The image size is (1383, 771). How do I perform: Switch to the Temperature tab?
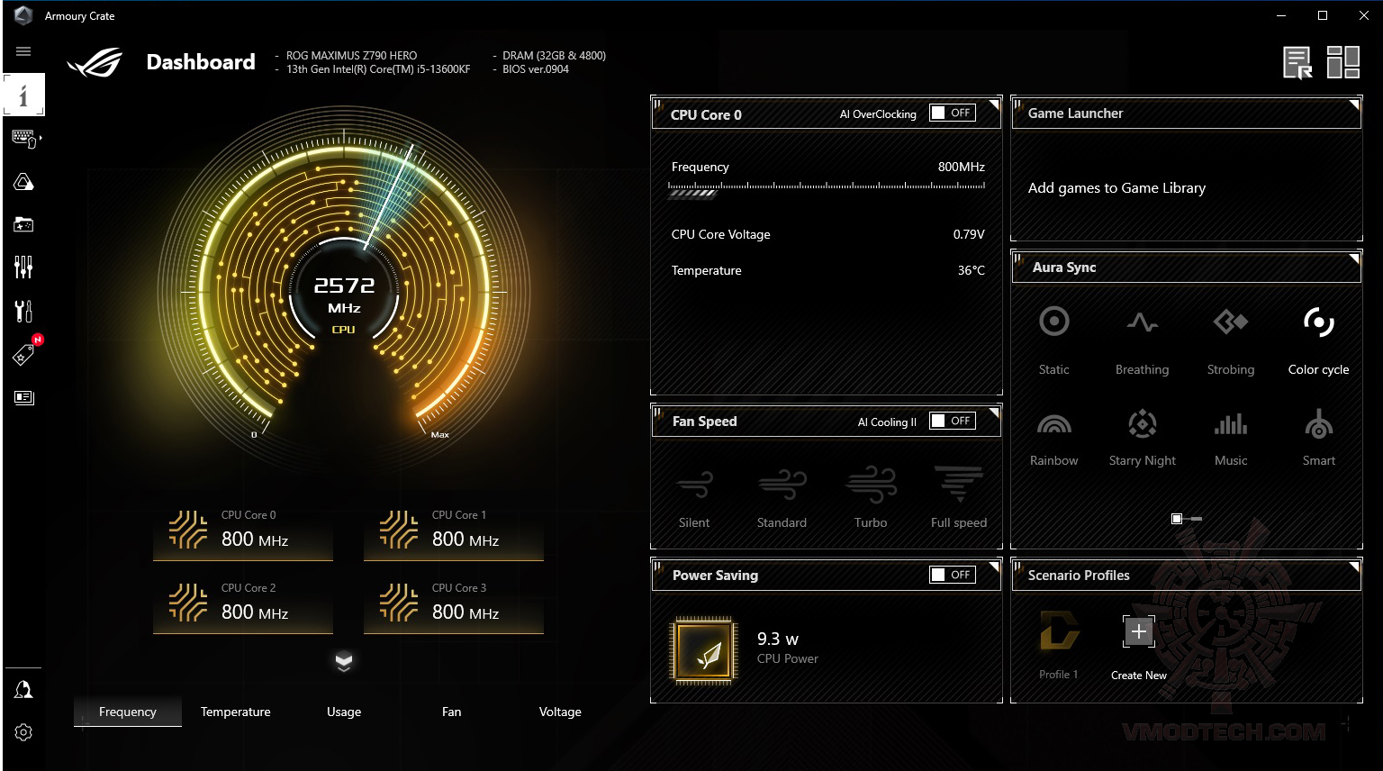click(x=235, y=712)
